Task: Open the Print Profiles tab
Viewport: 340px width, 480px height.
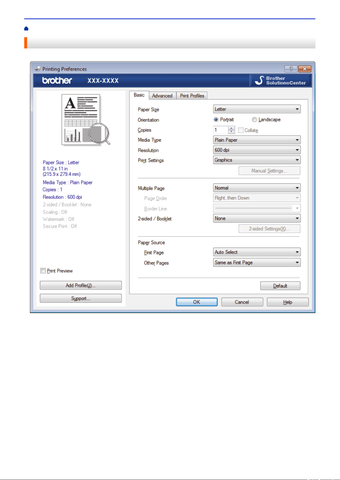Action: (x=192, y=96)
